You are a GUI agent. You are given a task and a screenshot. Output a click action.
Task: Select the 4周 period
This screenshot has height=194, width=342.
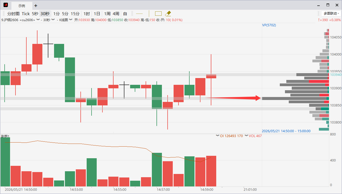[116, 14]
